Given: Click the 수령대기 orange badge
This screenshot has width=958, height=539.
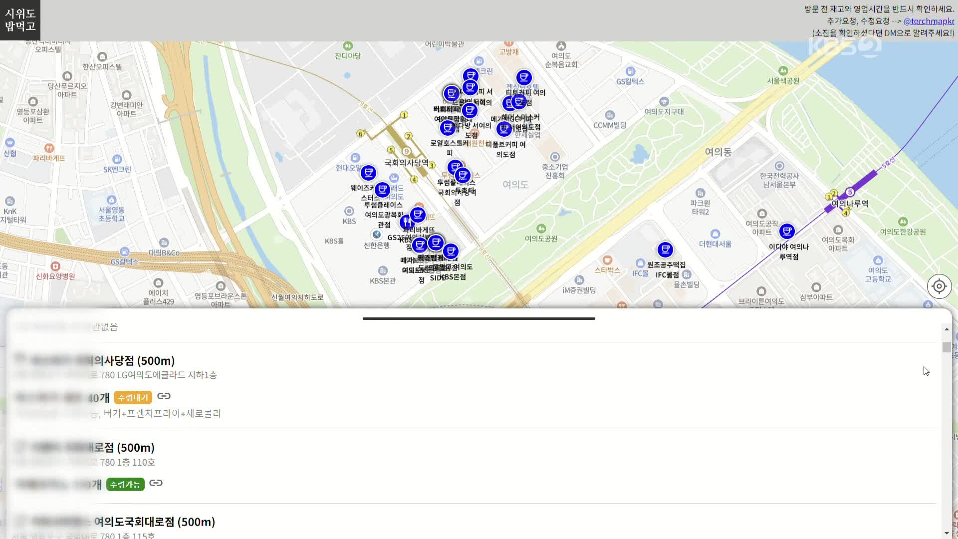Looking at the screenshot, I should (133, 398).
